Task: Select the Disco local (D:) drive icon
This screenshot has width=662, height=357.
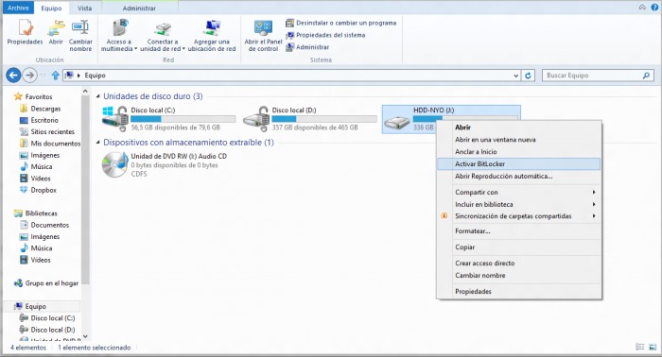Action: click(x=256, y=119)
